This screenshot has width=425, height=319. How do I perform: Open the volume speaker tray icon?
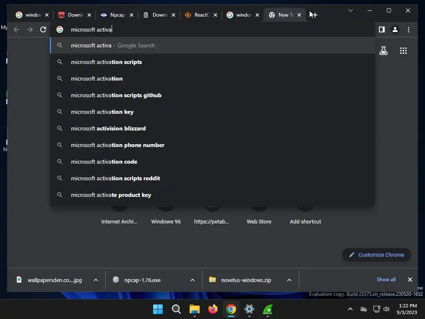[x=386, y=309]
